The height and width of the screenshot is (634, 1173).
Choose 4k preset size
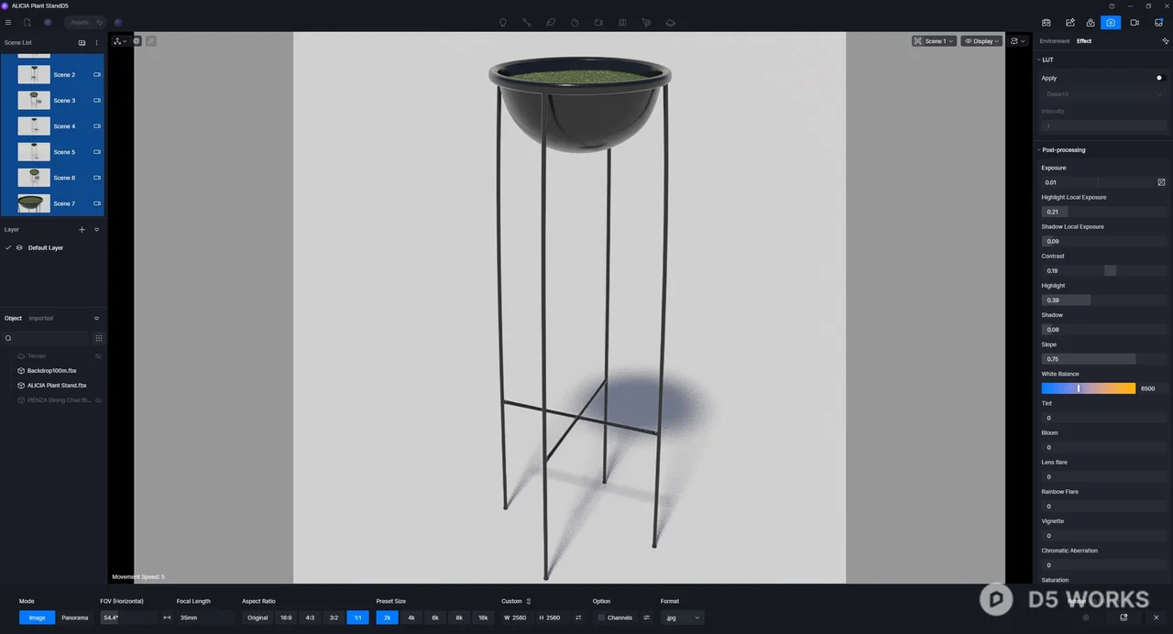coord(411,618)
